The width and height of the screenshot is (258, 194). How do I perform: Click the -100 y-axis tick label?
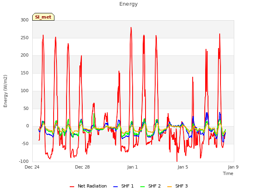point(24,161)
